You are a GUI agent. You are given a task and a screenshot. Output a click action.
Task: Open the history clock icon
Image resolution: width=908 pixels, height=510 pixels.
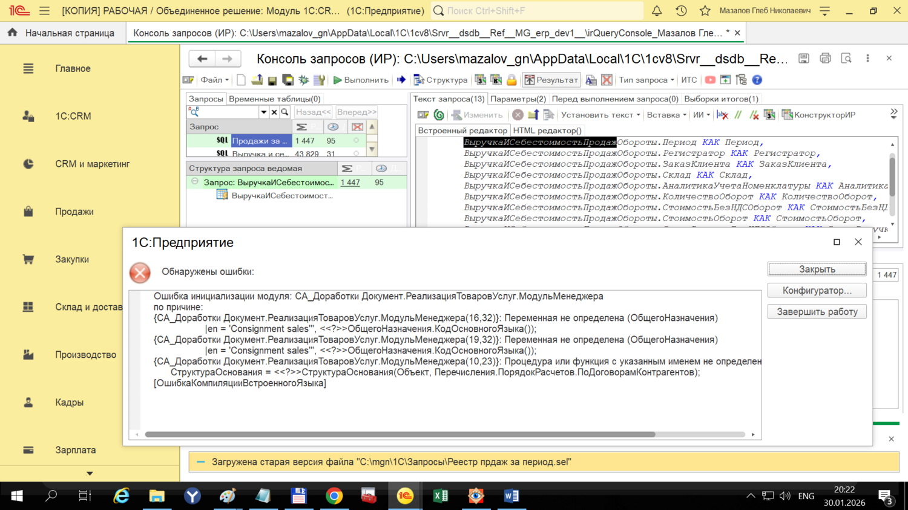681,11
